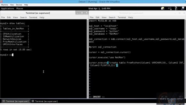Click the left terminal scrollbar

(87, 59)
